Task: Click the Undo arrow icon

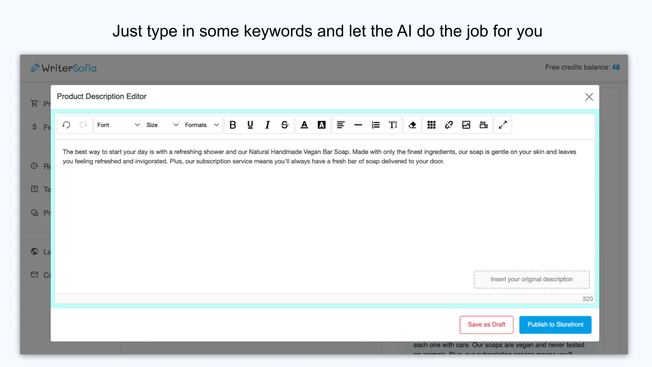Action: pyautogui.click(x=66, y=125)
